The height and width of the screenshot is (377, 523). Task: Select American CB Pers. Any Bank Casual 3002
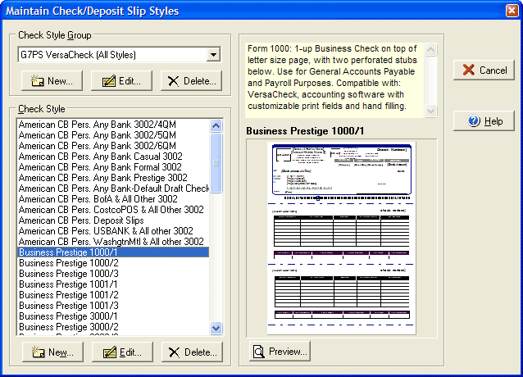tap(113, 157)
